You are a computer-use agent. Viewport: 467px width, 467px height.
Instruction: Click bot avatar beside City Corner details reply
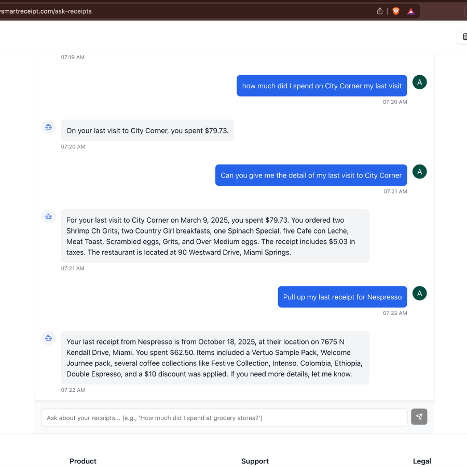[48, 216]
